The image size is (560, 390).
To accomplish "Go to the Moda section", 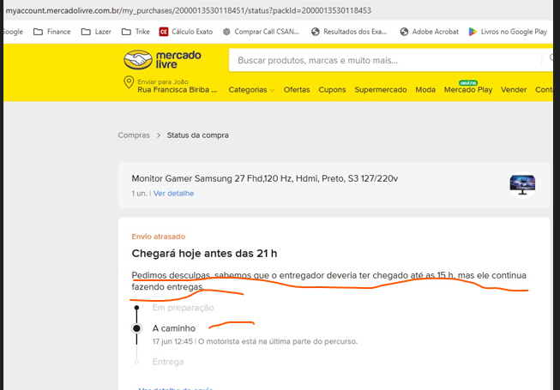I will point(425,90).
